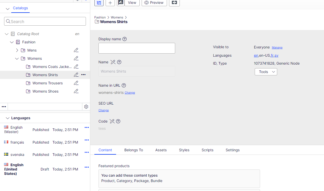Expand the Mens category node
The image size is (324, 191).
point(17,50)
